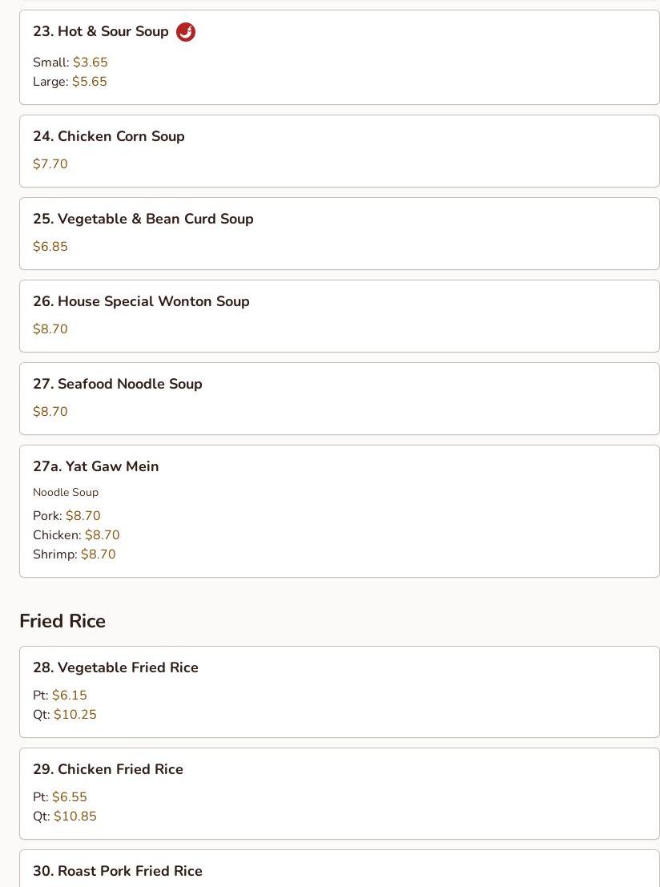This screenshot has width=660, height=887.
Task: Open the Yat Gaw Mein item
Action: click(x=340, y=511)
